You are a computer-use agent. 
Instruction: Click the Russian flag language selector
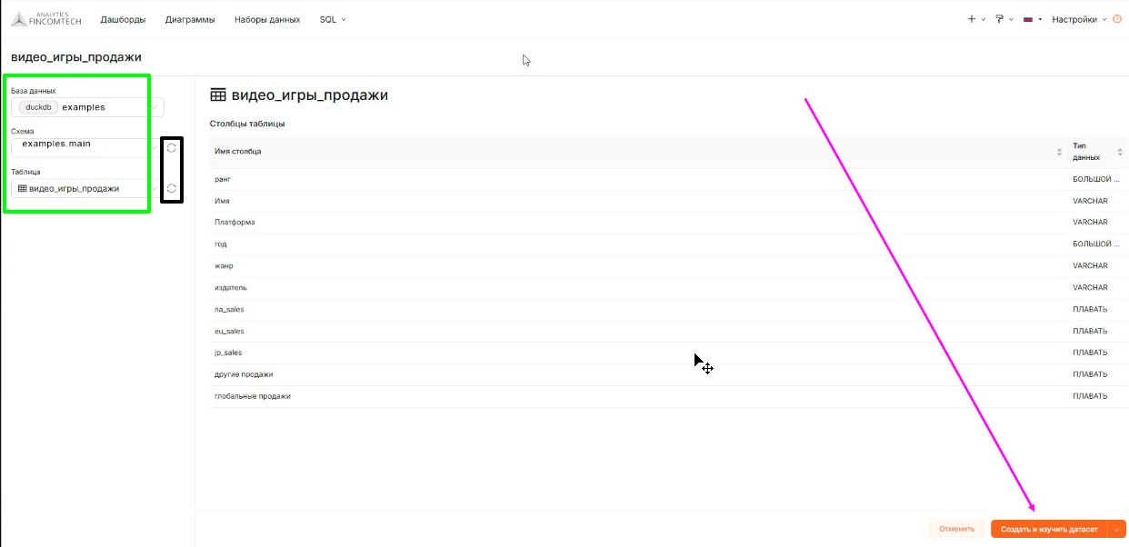(1028, 19)
